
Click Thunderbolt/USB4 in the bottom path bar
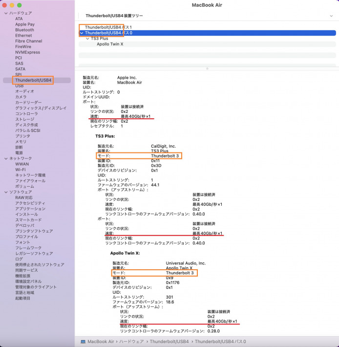[x=169, y=341]
